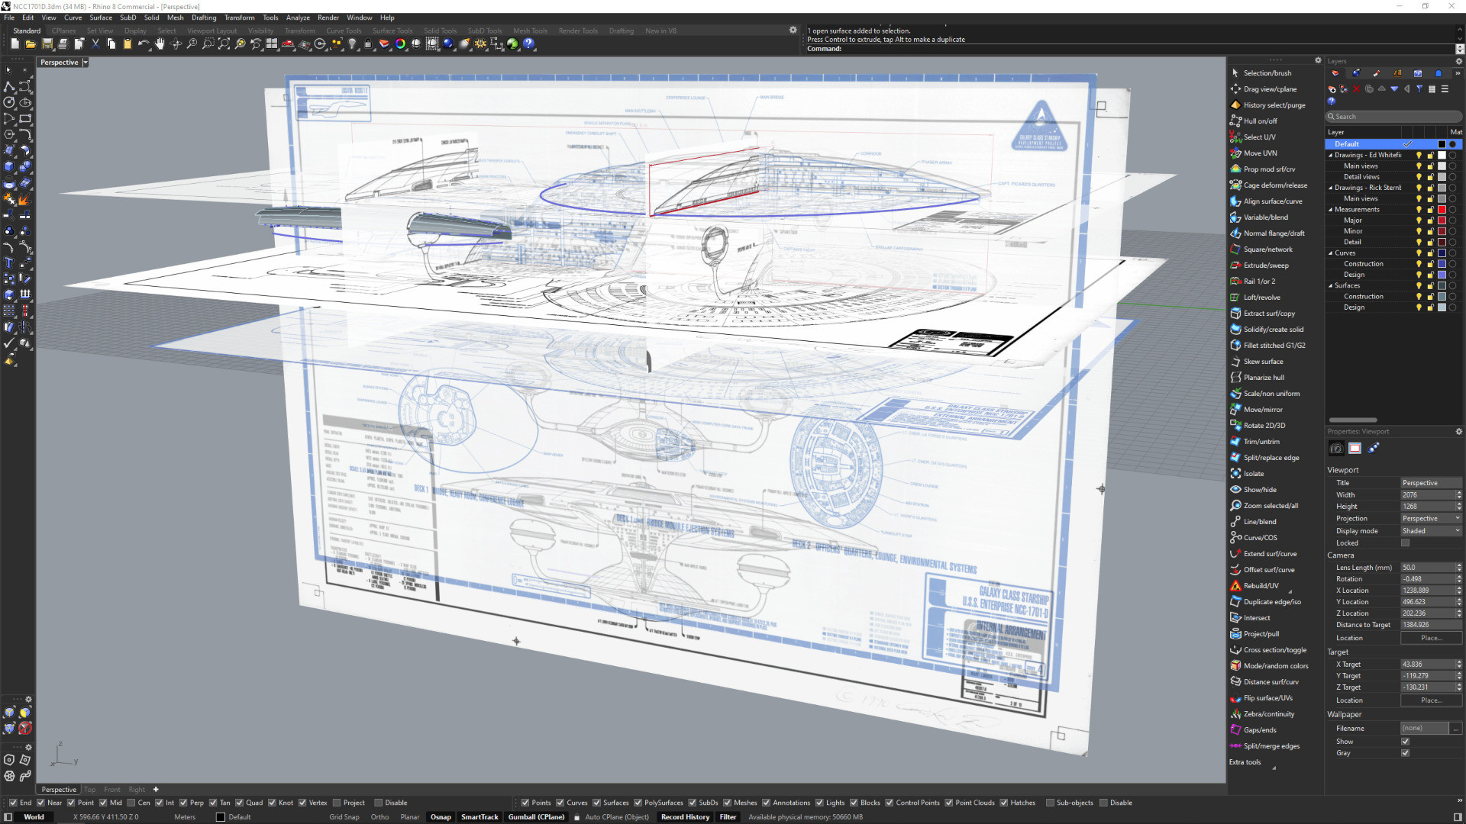This screenshot has height=824, width=1466.
Task: Click the Zoom extents icon
Action: [224, 44]
